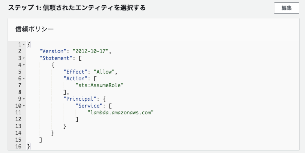
Task: Click line number 16 in the gutter
Action: point(18,146)
